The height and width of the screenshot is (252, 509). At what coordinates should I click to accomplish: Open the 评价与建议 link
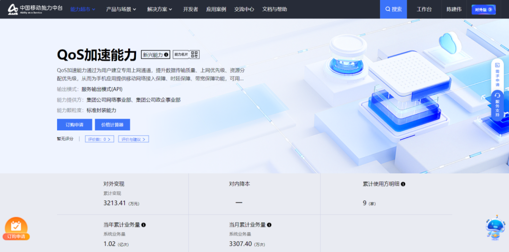click(133, 139)
